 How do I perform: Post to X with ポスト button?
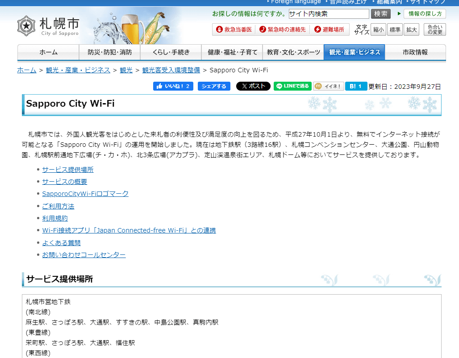point(253,86)
